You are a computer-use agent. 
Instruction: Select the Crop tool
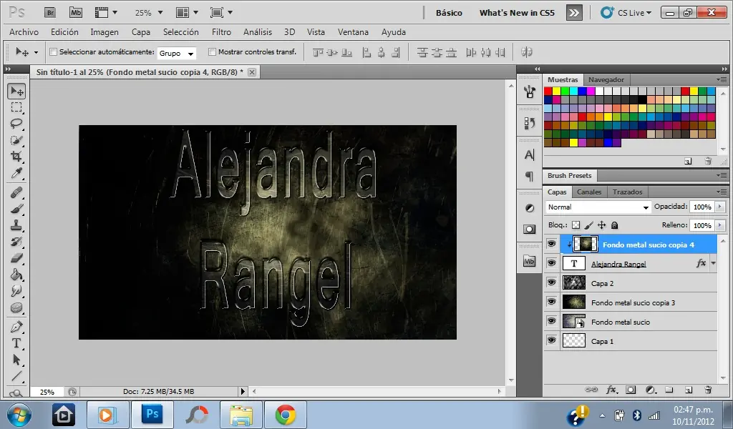click(x=16, y=157)
